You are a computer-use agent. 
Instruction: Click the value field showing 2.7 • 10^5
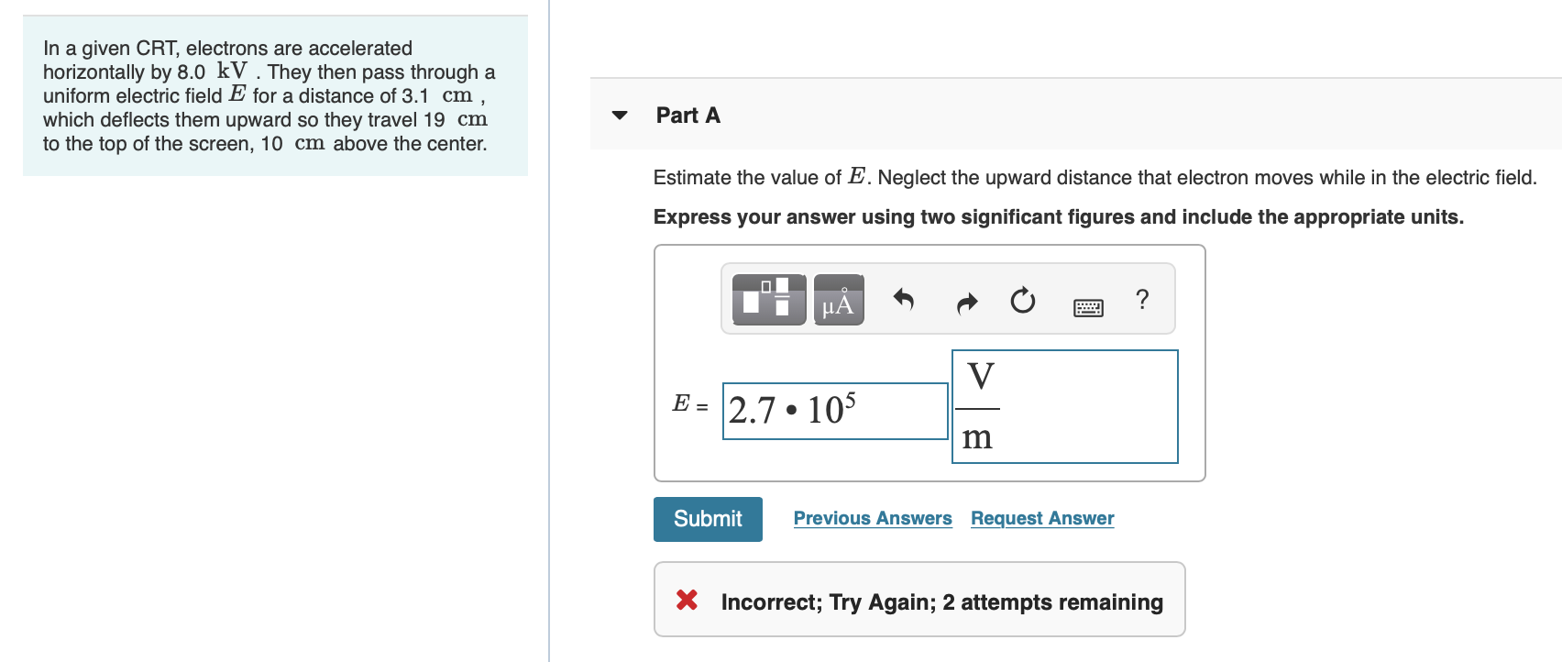click(x=835, y=411)
